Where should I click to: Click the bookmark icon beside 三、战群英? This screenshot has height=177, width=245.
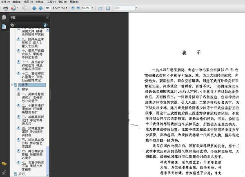pyautogui.click(x=19, y=117)
